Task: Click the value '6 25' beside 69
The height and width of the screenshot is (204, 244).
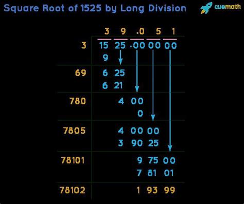Action: [x=114, y=73]
